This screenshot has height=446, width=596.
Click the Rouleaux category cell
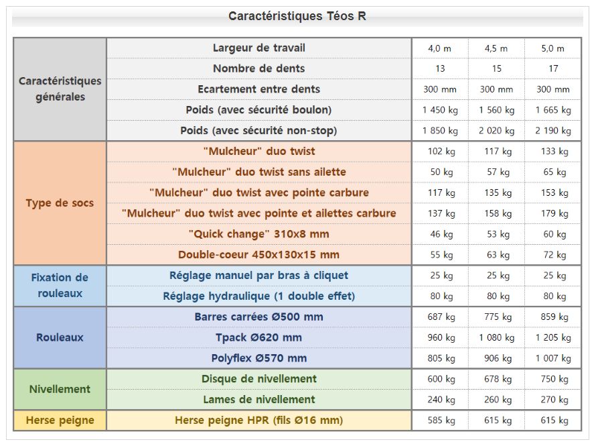[x=60, y=337]
